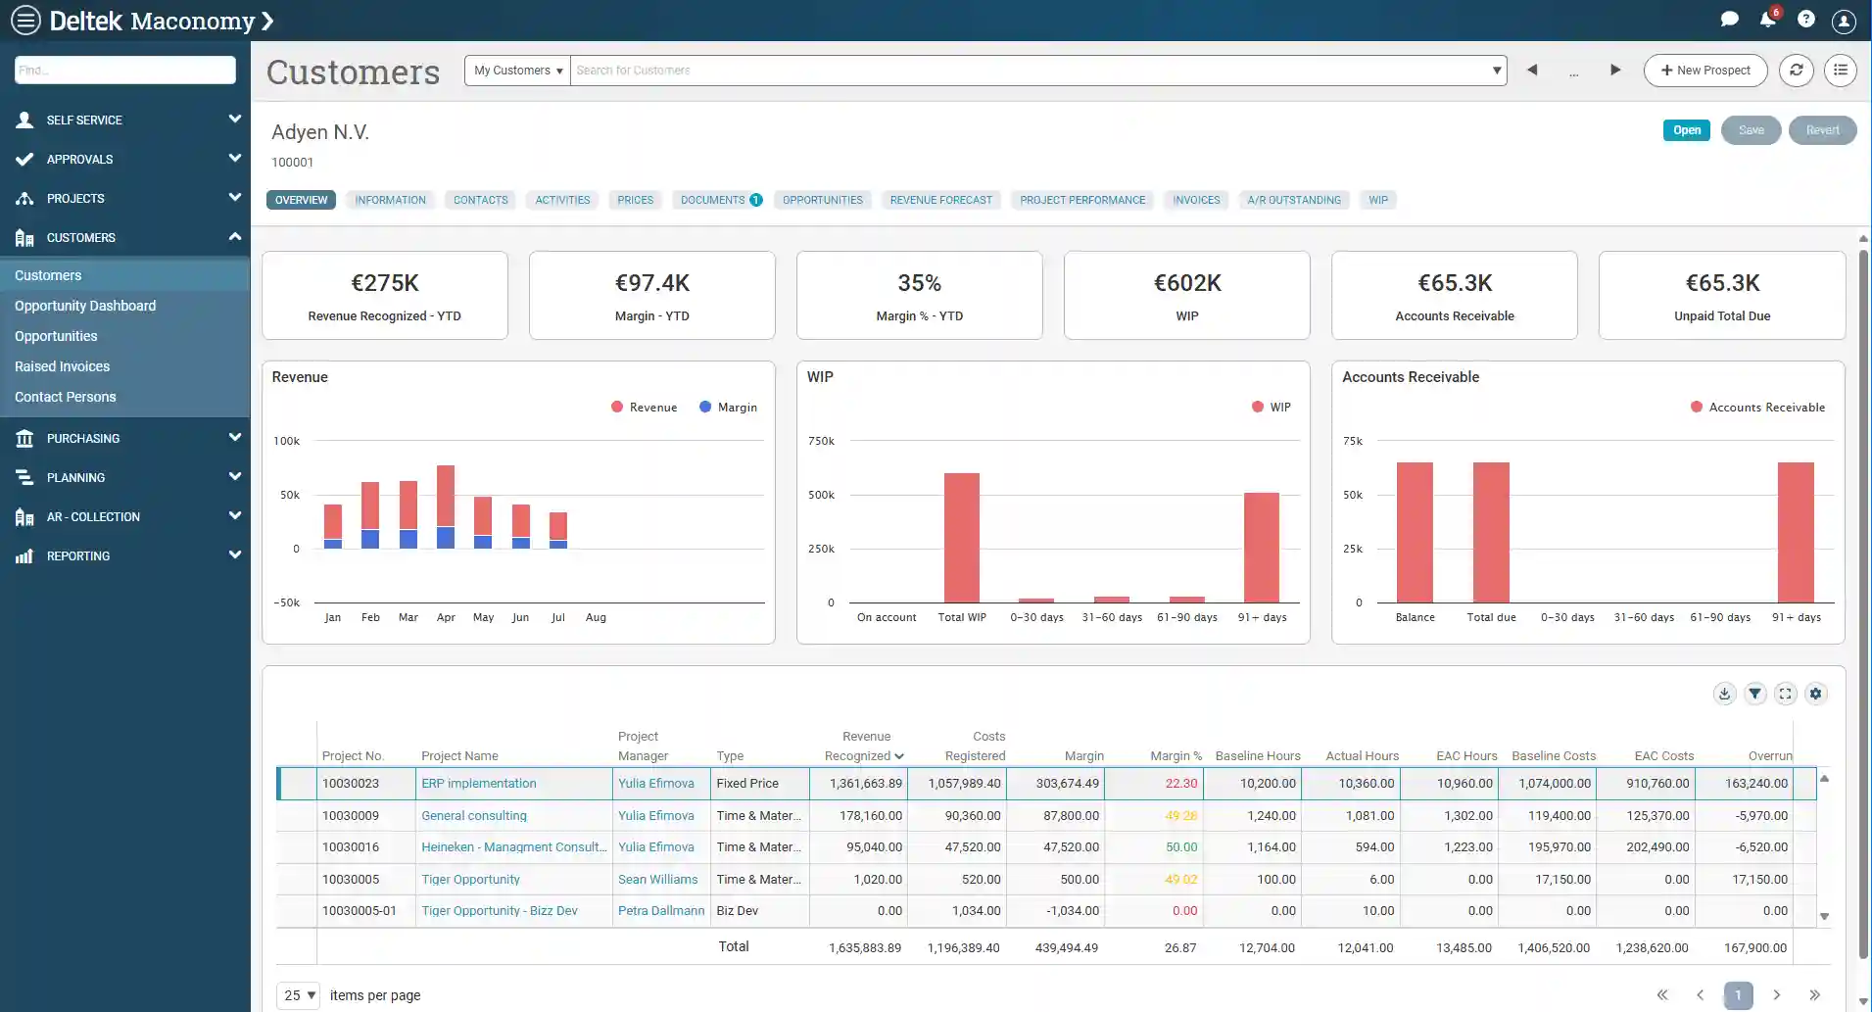Click the Find input field in sidebar
The image size is (1872, 1012).
[x=125, y=70]
